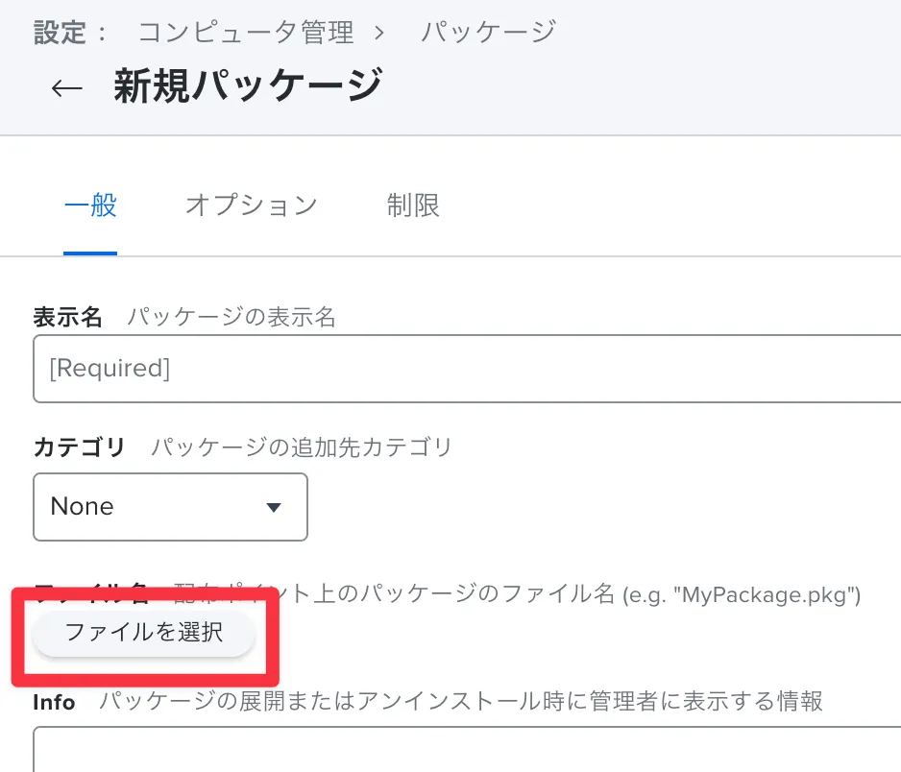Click inside the Info text area
Viewport: 901px width, 772px height.
(x=466, y=751)
